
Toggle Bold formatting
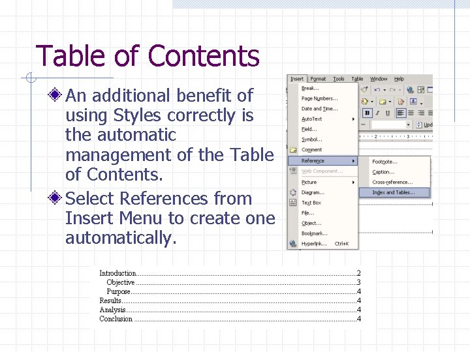point(368,113)
